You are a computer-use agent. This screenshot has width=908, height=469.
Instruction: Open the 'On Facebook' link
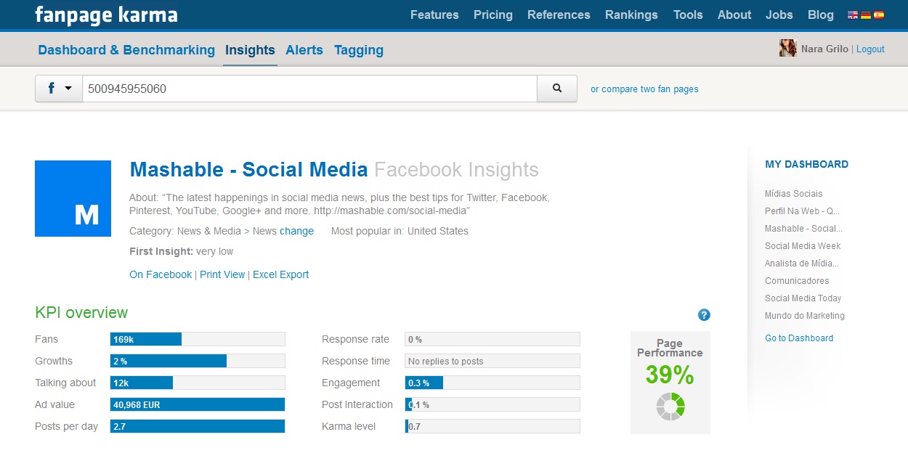click(x=161, y=274)
